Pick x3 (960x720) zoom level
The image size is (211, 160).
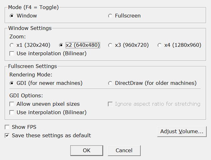coord(110,45)
